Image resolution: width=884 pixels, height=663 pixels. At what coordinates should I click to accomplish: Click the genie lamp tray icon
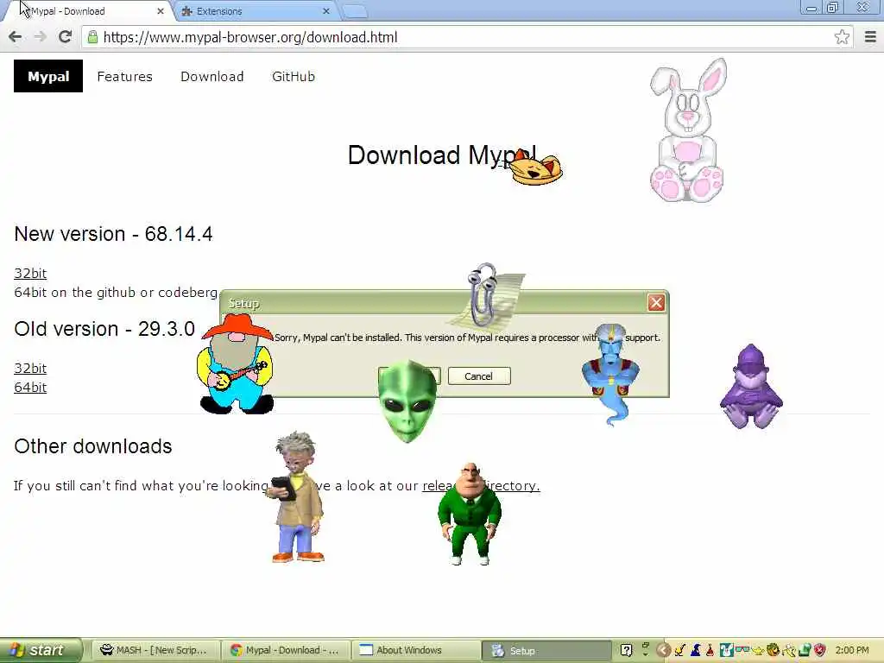click(758, 651)
